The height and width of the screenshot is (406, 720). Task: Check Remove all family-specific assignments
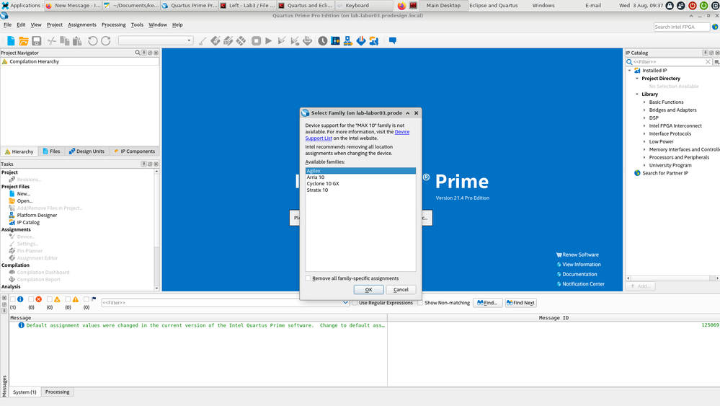coord(308,278)
